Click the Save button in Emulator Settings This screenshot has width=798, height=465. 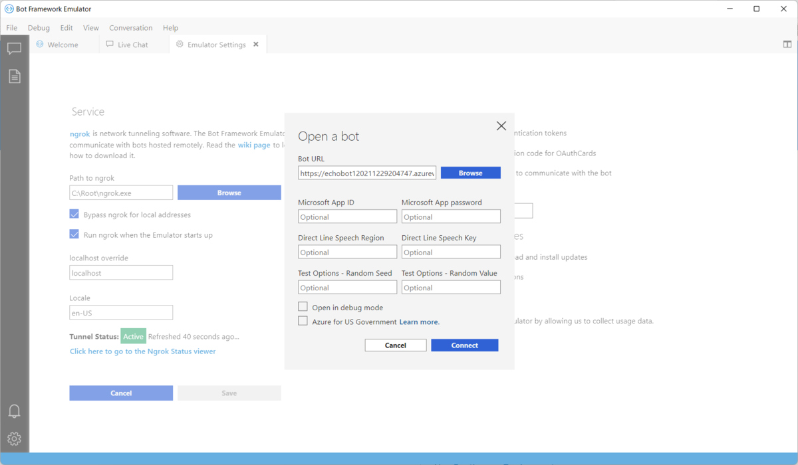(229, 393)
